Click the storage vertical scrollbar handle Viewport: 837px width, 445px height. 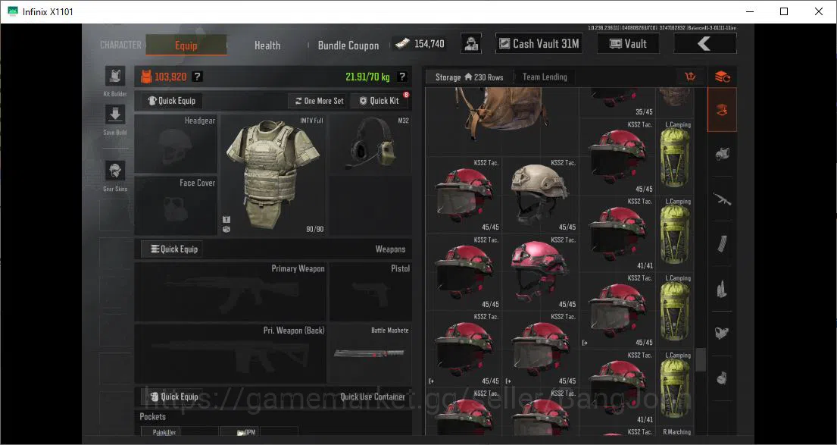pos(701,359)
